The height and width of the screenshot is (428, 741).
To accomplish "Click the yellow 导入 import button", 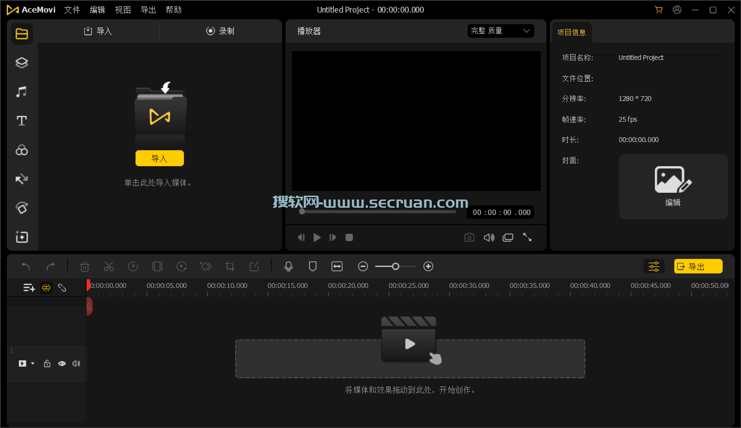I will click(x=160, y=158).
